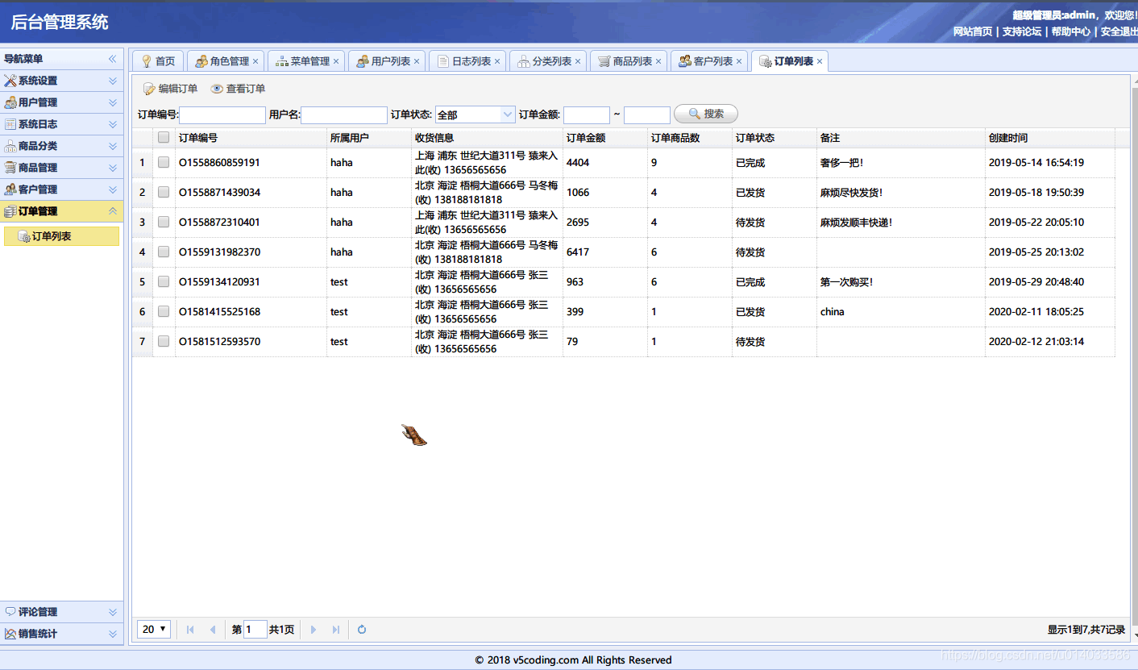Expand the 商品分类 accordion section arrow

[113, 146]
